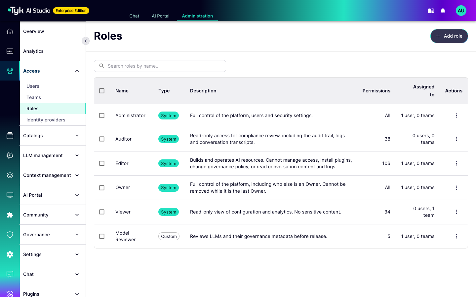Check the Editor role checkbox
Viewport: 476px width, 297px height.
[102, 163]
